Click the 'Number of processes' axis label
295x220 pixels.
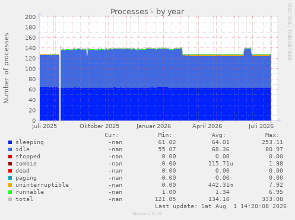point(6,68)
